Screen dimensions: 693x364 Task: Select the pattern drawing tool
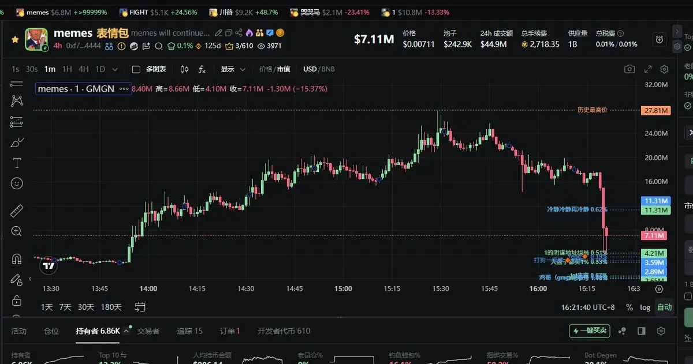17,100
